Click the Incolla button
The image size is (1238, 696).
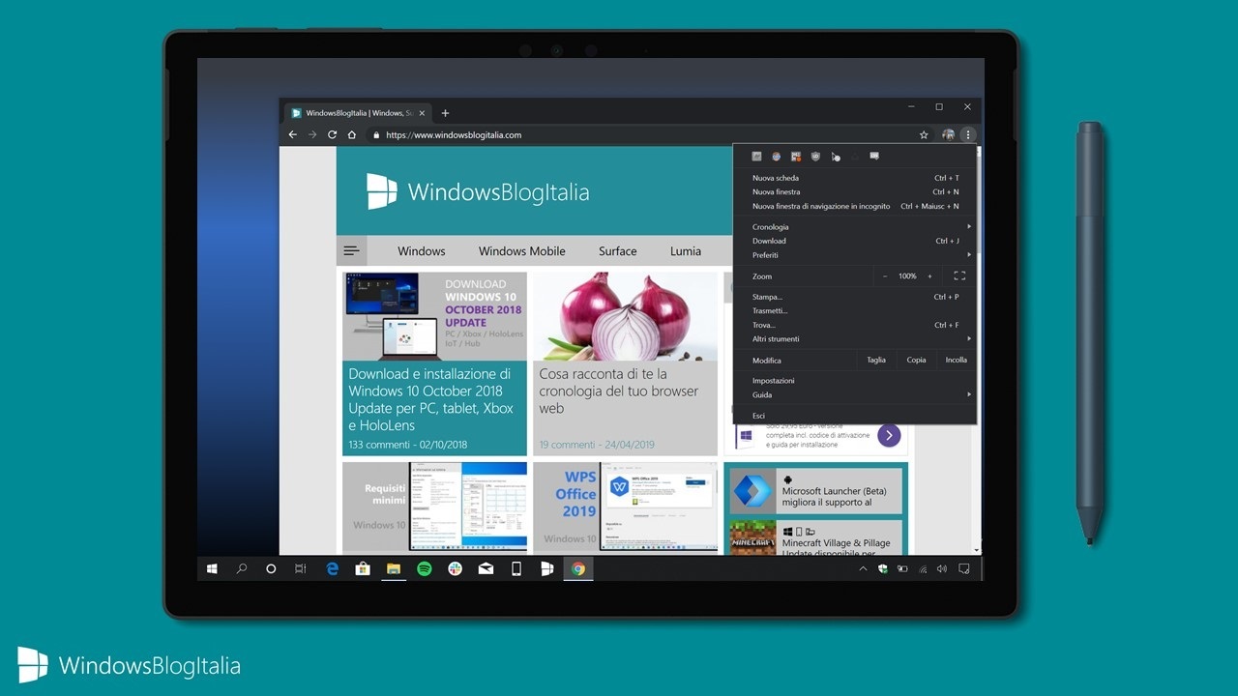956,360
